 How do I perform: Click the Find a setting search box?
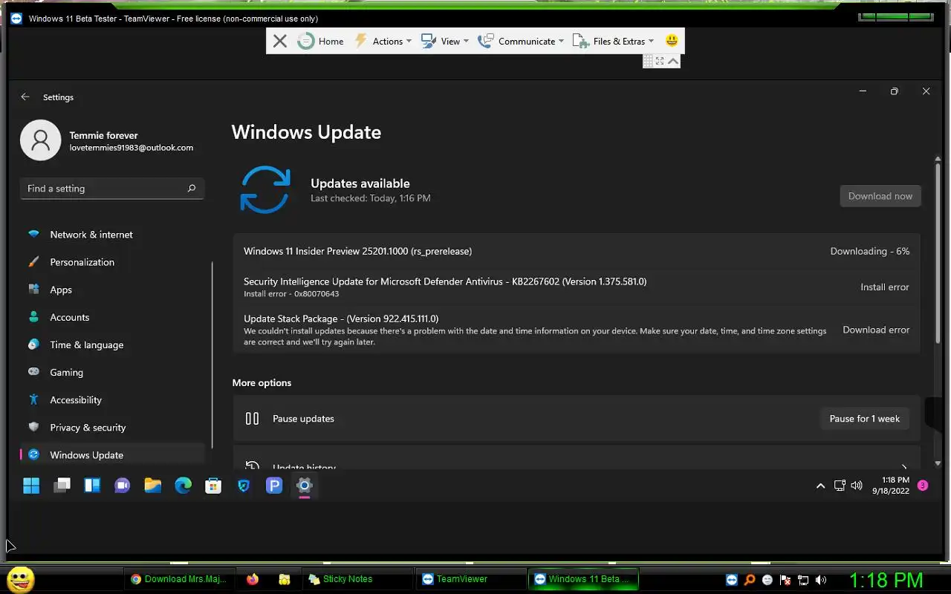pos(112,189)
